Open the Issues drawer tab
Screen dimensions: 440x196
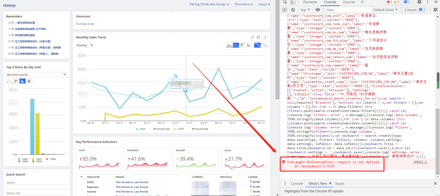pos(339,183)
